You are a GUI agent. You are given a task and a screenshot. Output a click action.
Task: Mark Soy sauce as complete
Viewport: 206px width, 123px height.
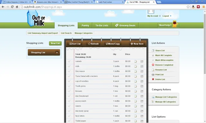pos(69,71)
